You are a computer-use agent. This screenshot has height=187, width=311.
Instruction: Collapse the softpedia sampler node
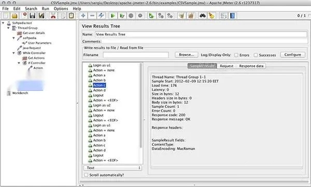point(13,38)
